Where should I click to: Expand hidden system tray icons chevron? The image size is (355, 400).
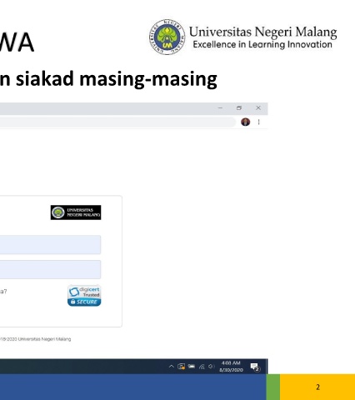tap(172, 367)
